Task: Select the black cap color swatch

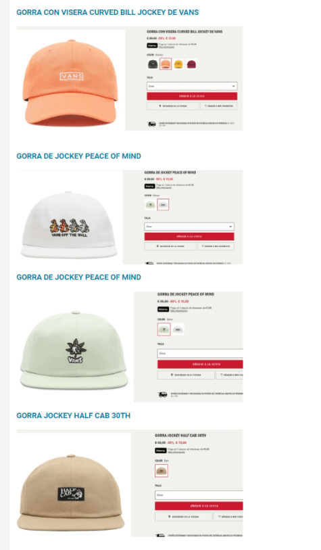Action: pos(153,64)
